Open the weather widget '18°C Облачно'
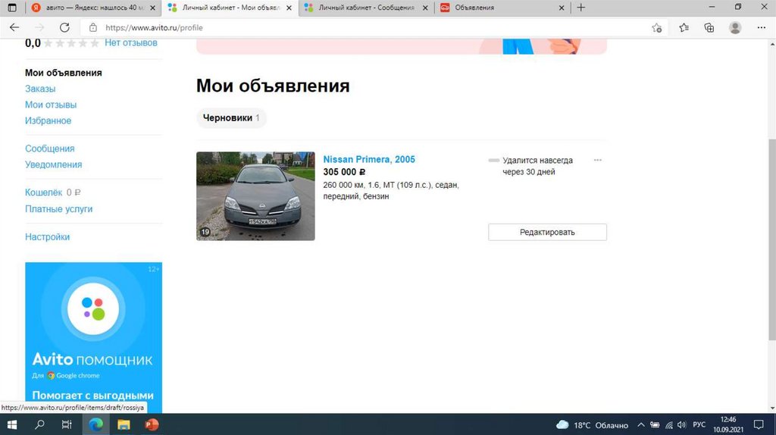 click(x=592, y=425)
